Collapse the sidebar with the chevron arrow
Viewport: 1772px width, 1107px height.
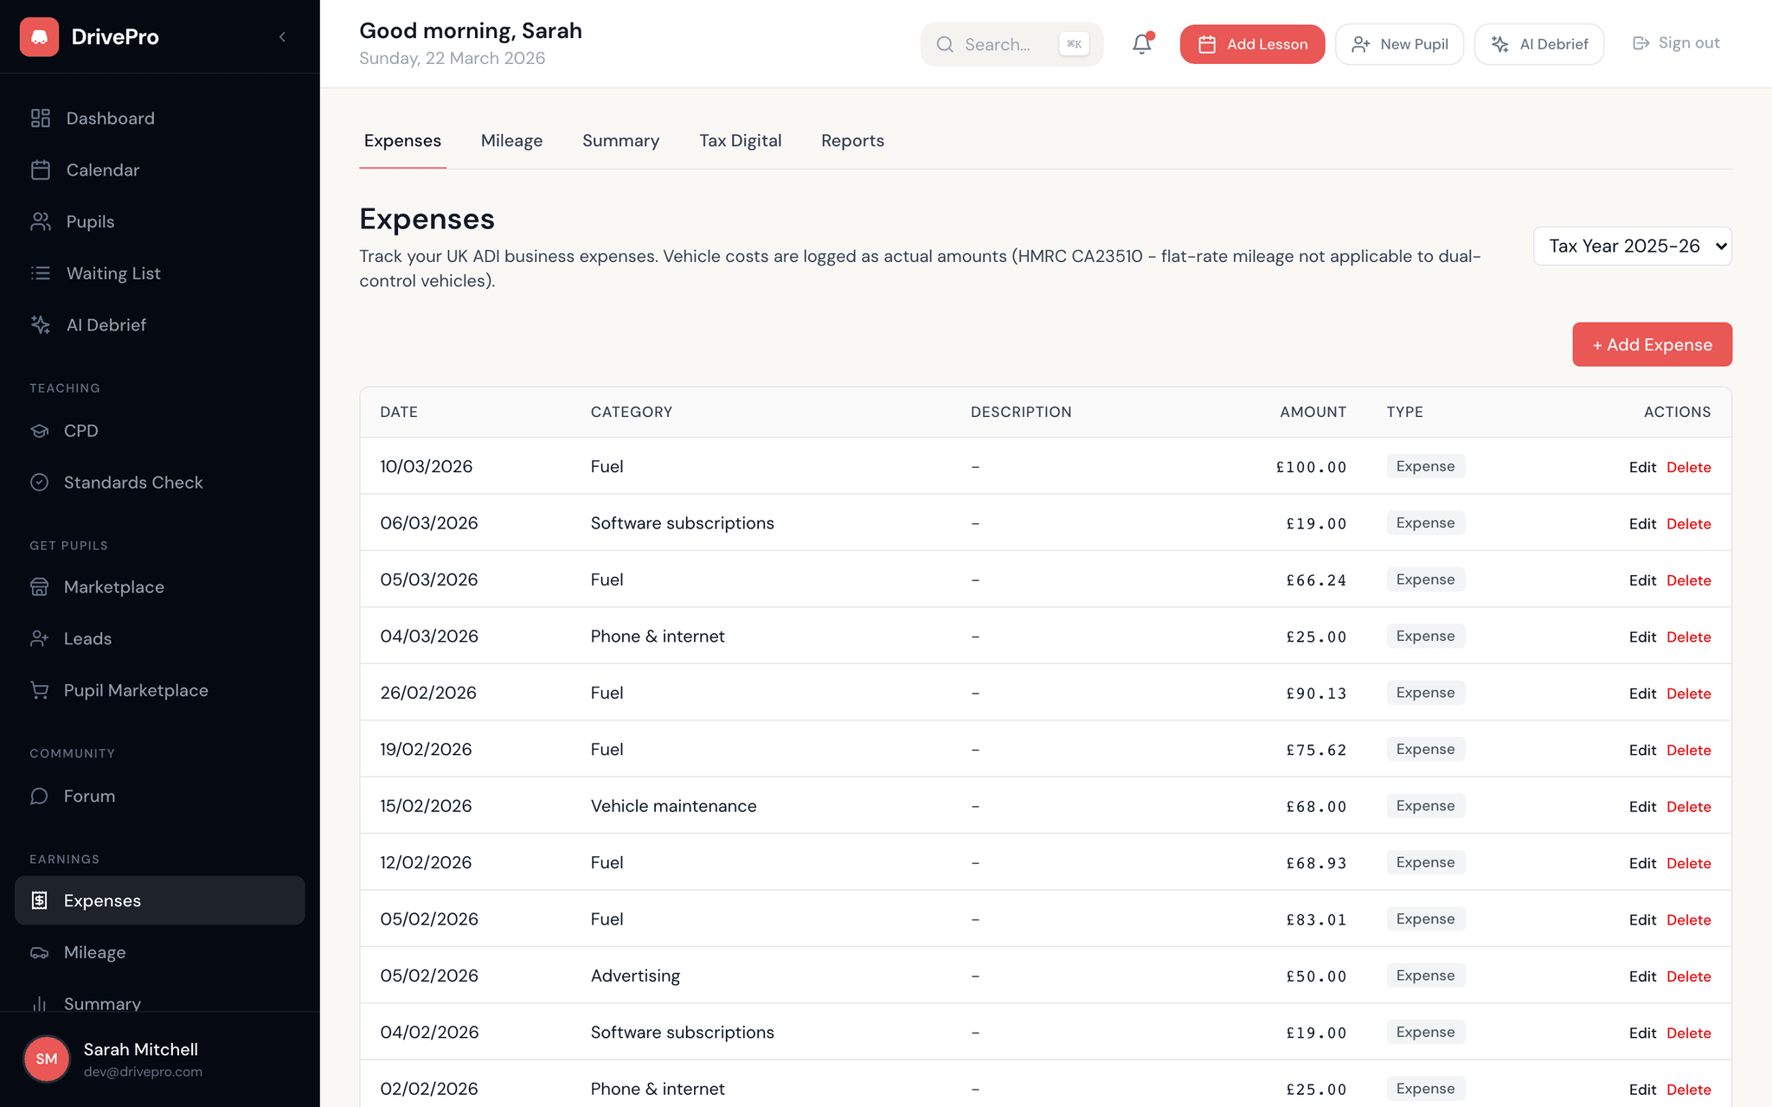(282, 36)
